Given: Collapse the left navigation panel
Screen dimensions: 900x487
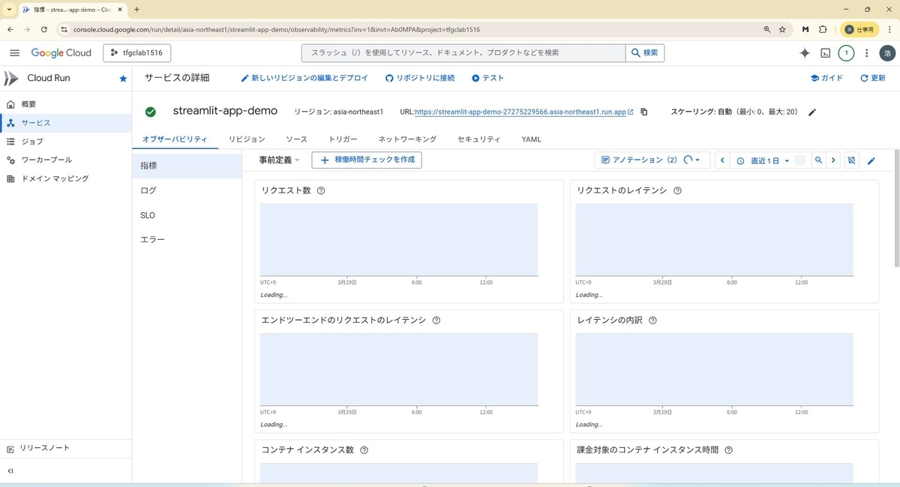Looking at the screenshot, I should [10, 471].
